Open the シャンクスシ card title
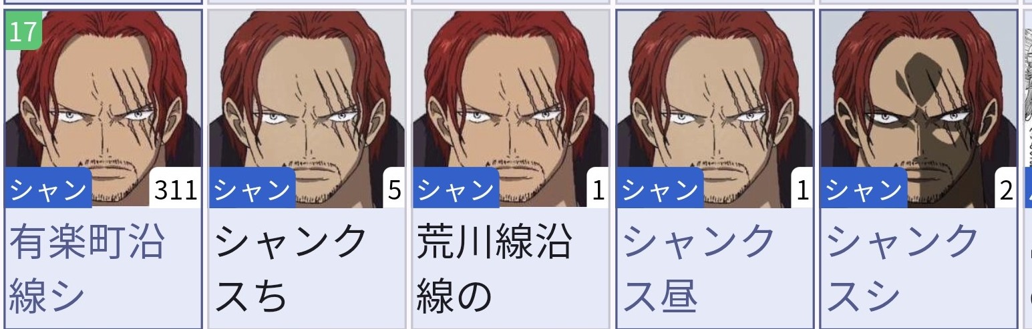This screenshot has height=329, width=1032. [903, 268]
